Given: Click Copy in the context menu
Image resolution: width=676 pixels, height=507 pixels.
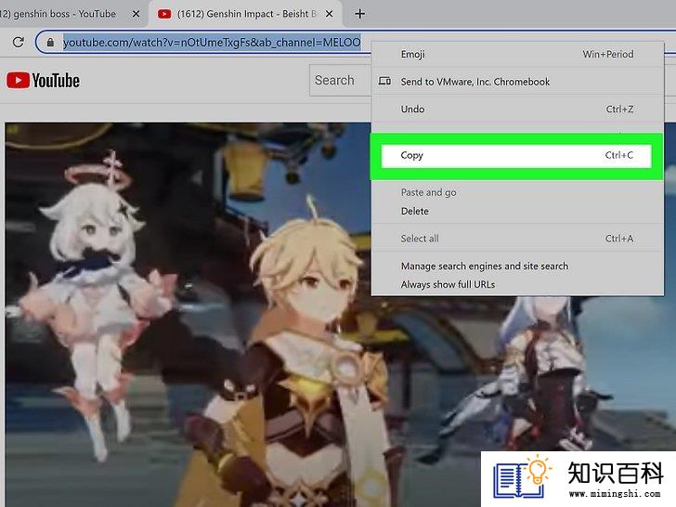Looking at the screenshot, I should (x=516, y=156).
